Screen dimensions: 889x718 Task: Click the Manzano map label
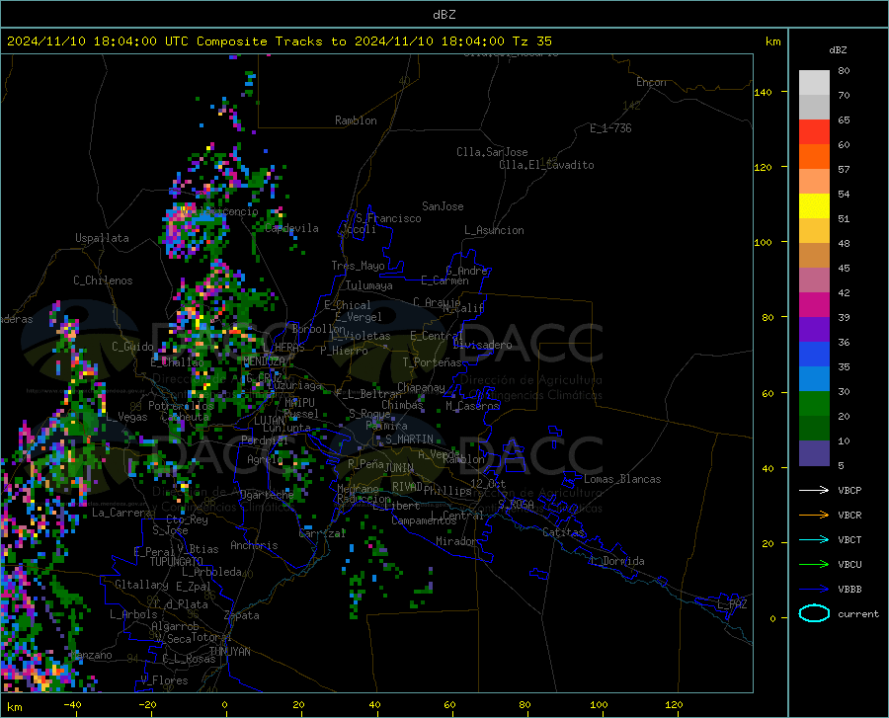click(x=91, y=655)
